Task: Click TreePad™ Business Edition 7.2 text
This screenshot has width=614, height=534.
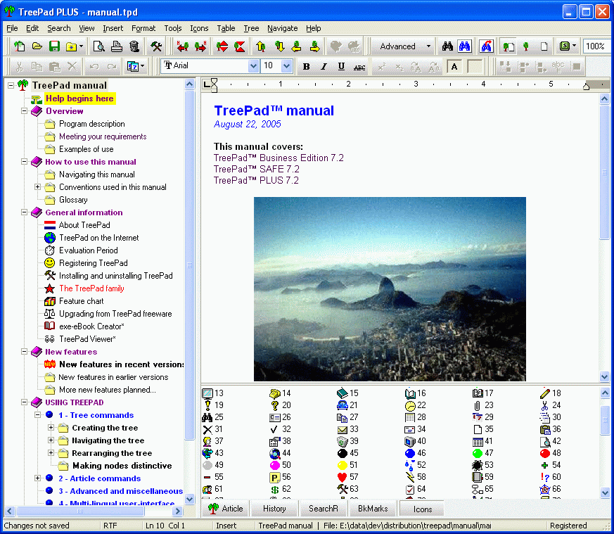Action: pos(279,158)
